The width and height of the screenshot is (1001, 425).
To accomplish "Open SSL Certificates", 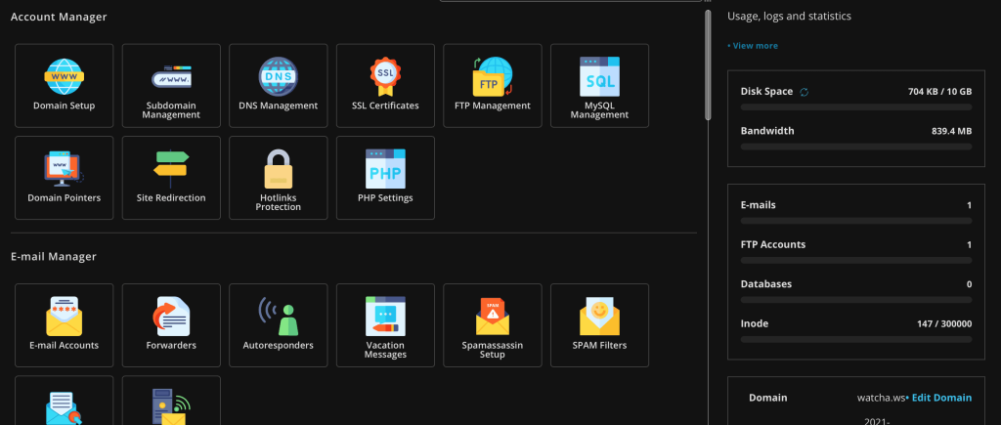I will 385,86.
